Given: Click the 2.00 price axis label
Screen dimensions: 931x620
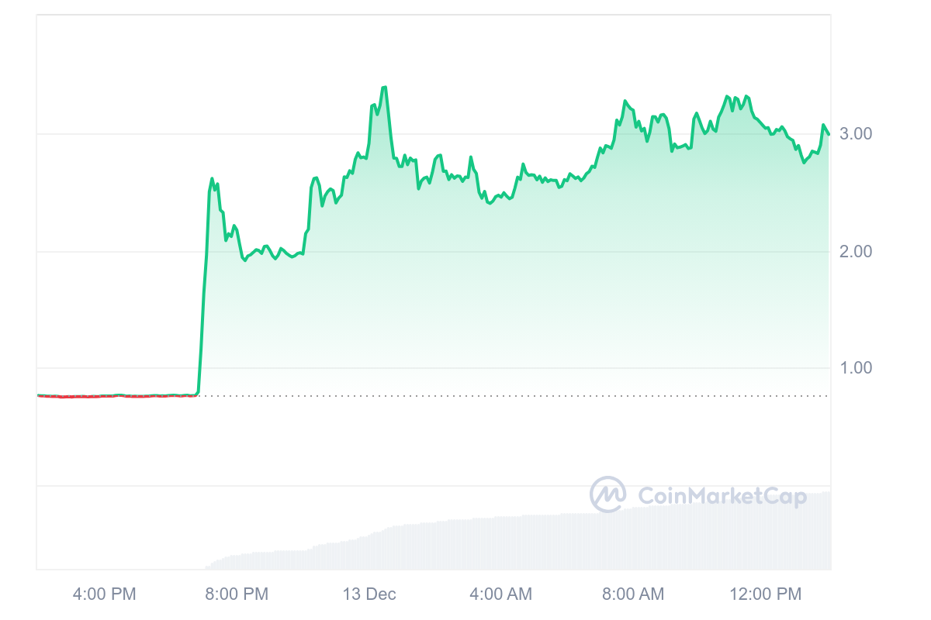Looking at the screenshot, I should 857,251.
